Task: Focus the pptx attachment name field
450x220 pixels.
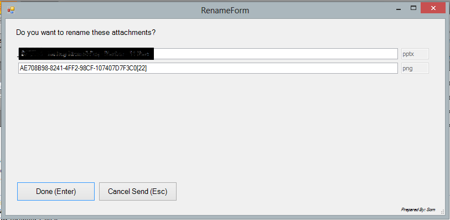Action: coord(208,54)
